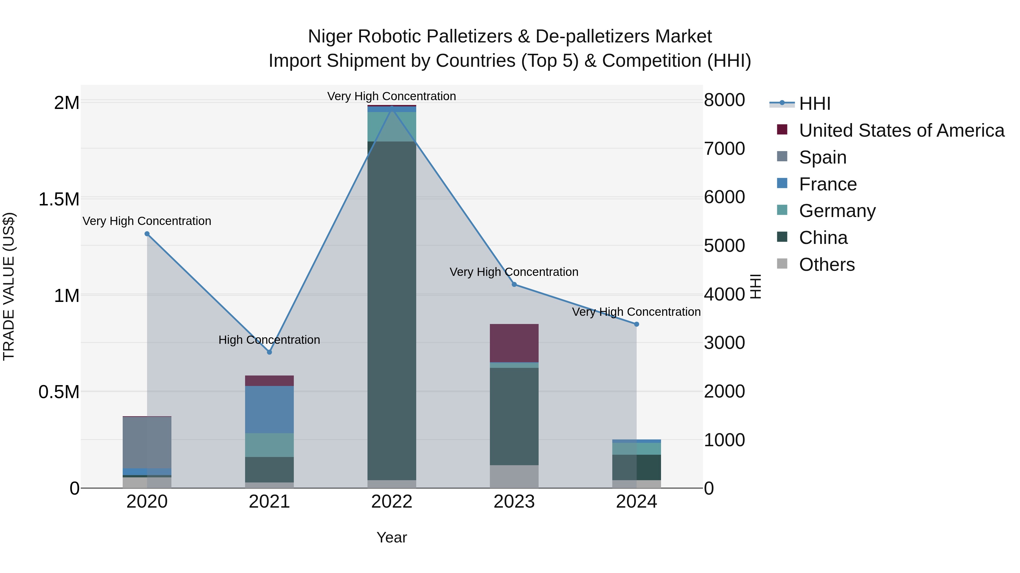
Task: Click the Spain legend color swatch
Action: coord(782,156)
